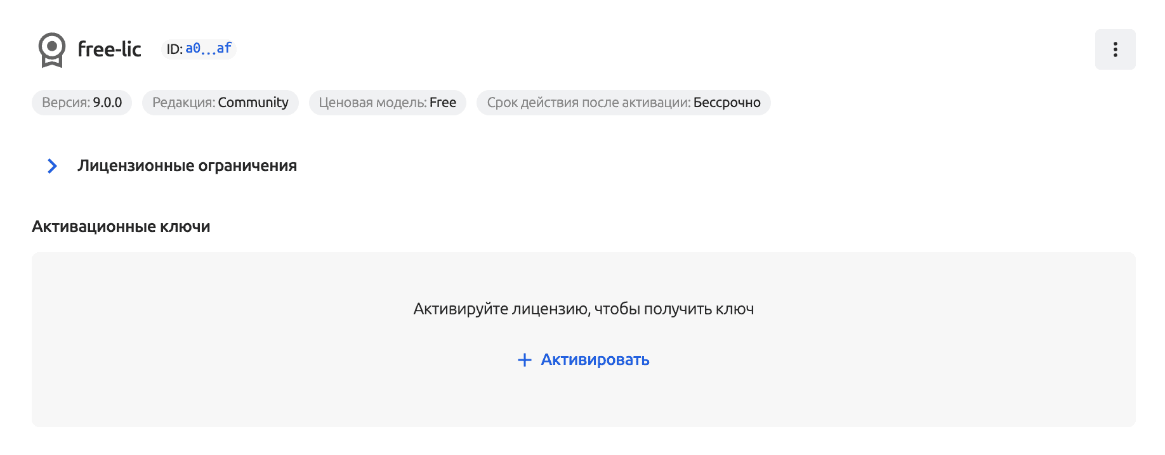1165x455 pixels.
Task: Click the plus icon next to 'Активировать'
Action: coord(523,359)
